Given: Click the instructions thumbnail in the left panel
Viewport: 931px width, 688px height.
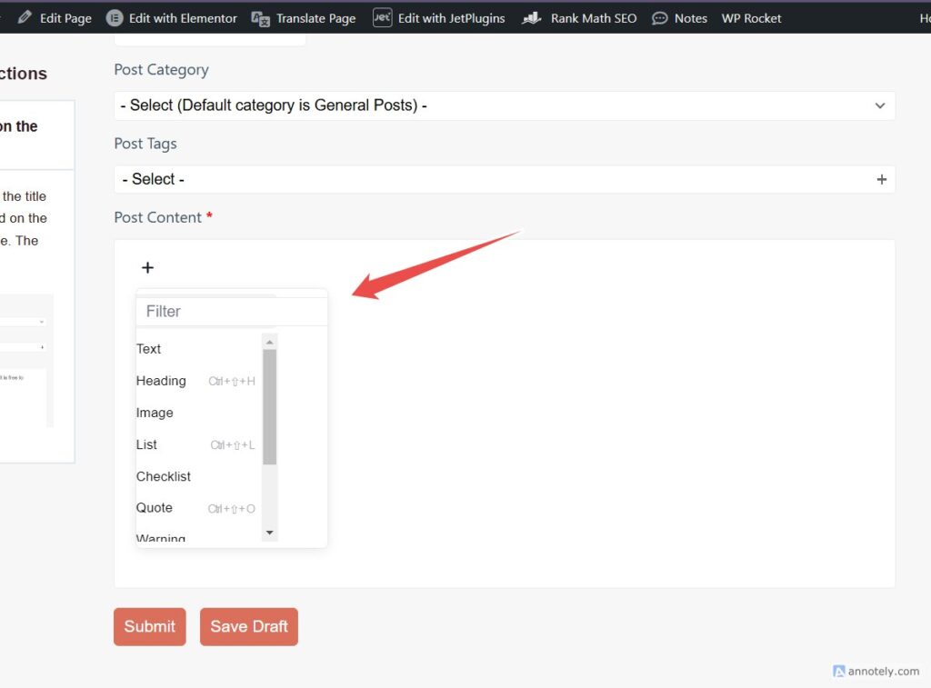Looking at the screenshot, I should click(25, 361).
